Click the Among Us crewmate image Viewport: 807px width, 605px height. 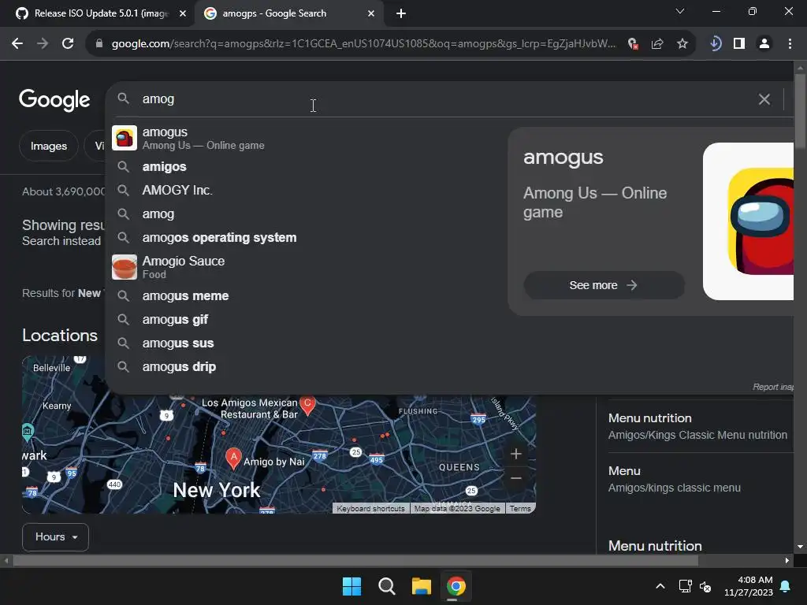(x=749, y=221)
